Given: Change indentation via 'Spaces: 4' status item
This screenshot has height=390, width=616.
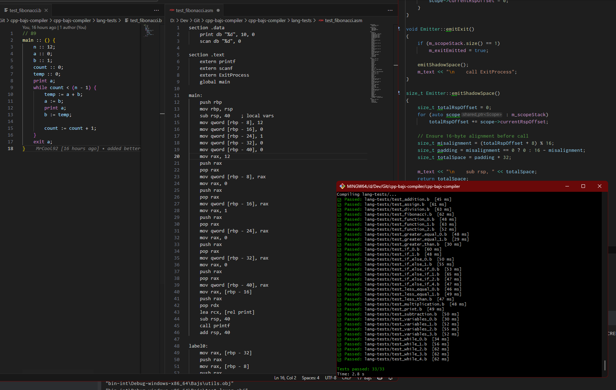Looking at the screenshot, I should 310,378.
